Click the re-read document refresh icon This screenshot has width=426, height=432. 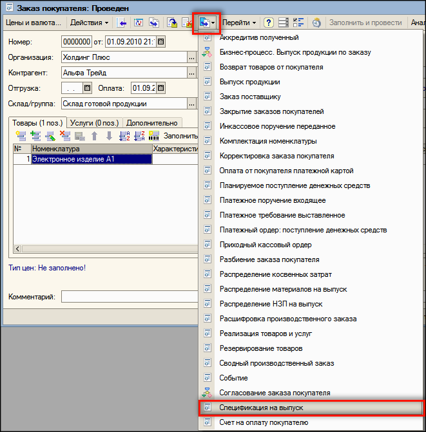[x=139, y=23]
